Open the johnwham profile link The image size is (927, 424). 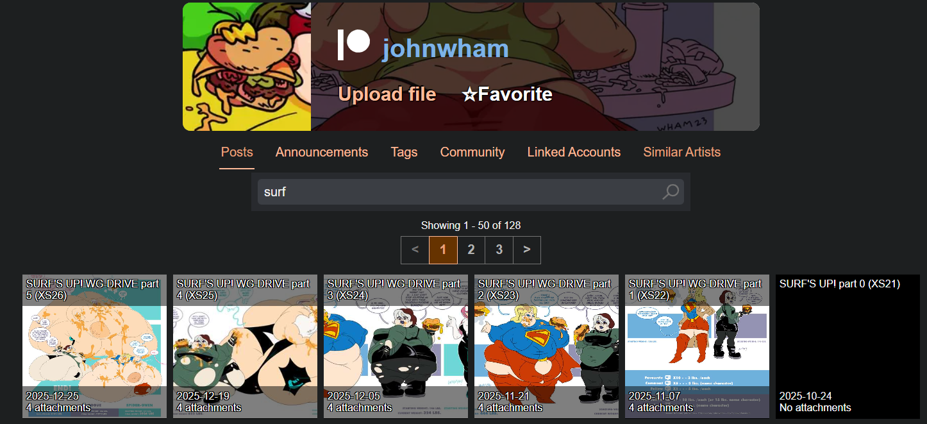pos(446,49)
